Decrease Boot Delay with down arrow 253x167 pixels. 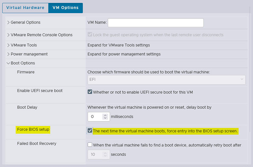pos(105,118)
